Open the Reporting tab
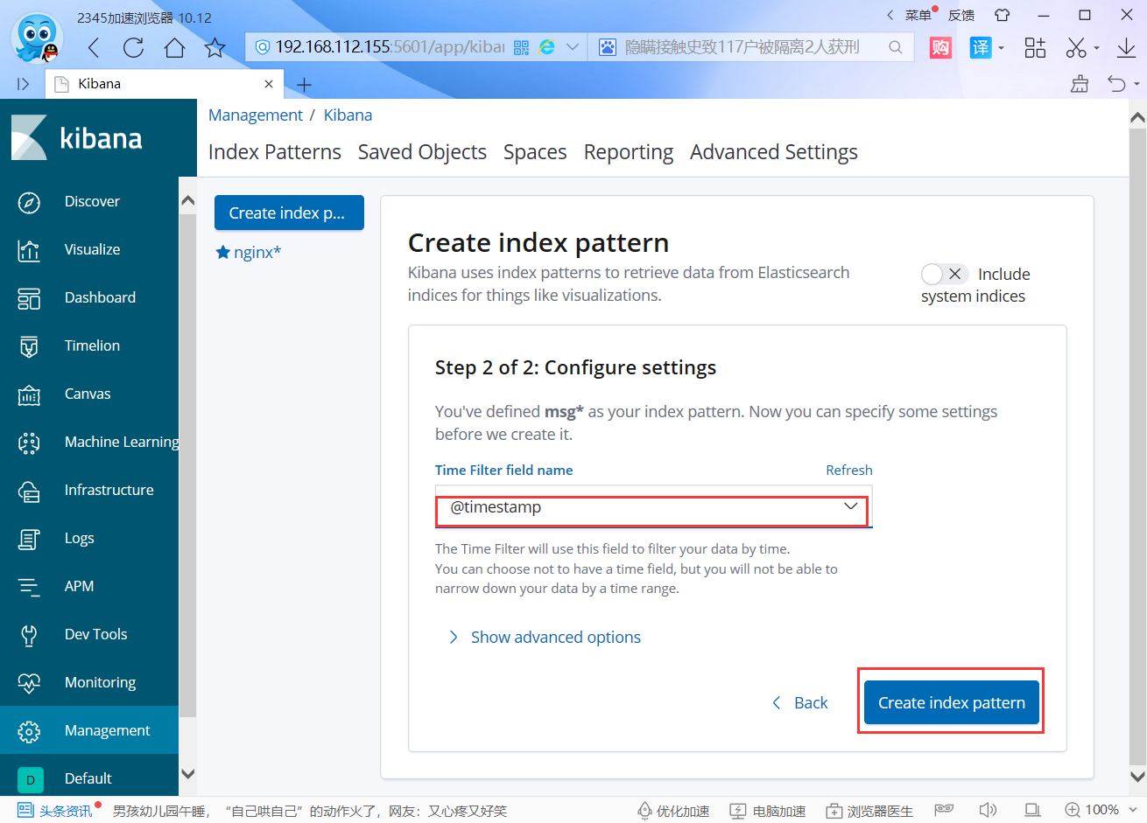Image resolution: width=1147 pixels, height=823 pixels. pyautogui.click(x=629, y=152)
